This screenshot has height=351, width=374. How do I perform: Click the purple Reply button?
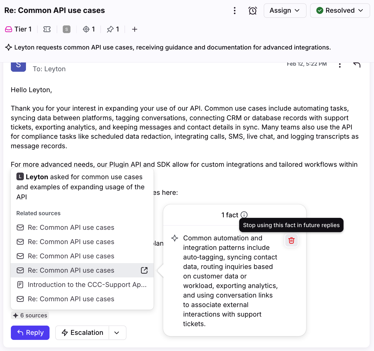(30, 333)
